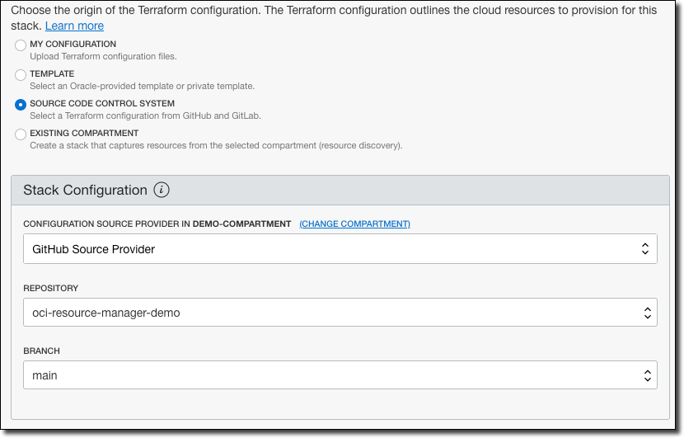Click the arrows icon on Branch dropdown

coord(647,375)
